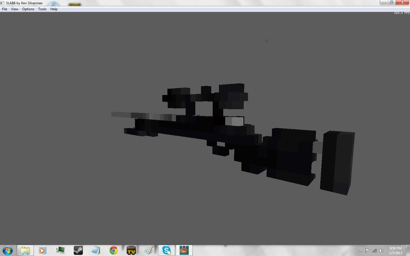Open Steam from the taskbar
410x256 pixels.
(78, 250)
